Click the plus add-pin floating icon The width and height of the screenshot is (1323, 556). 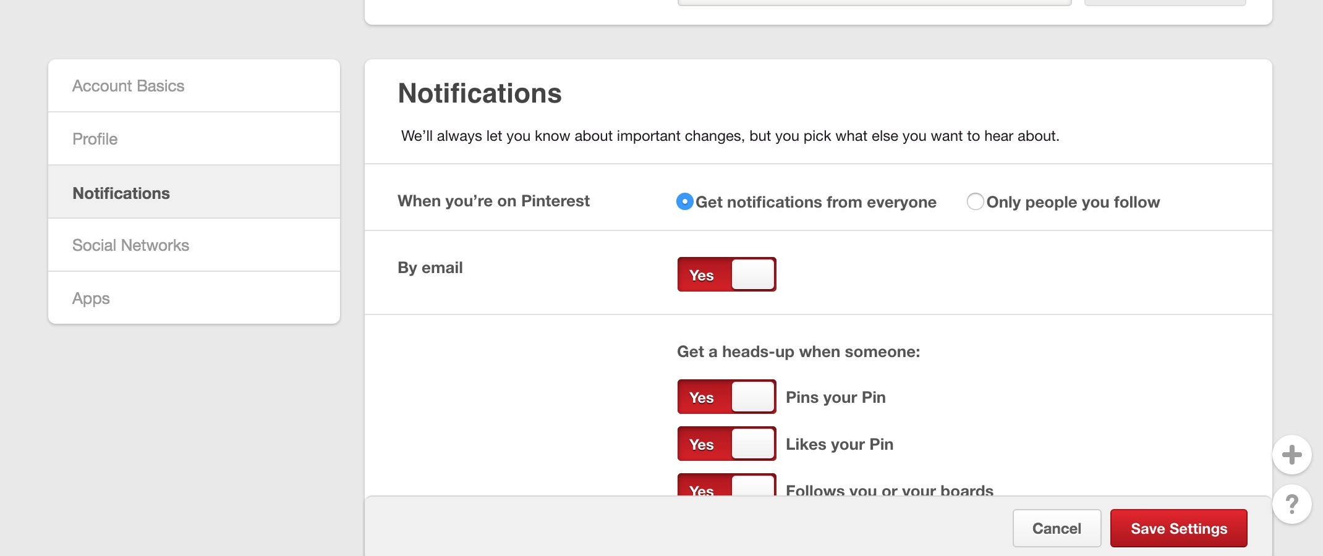click(1291, 455)
